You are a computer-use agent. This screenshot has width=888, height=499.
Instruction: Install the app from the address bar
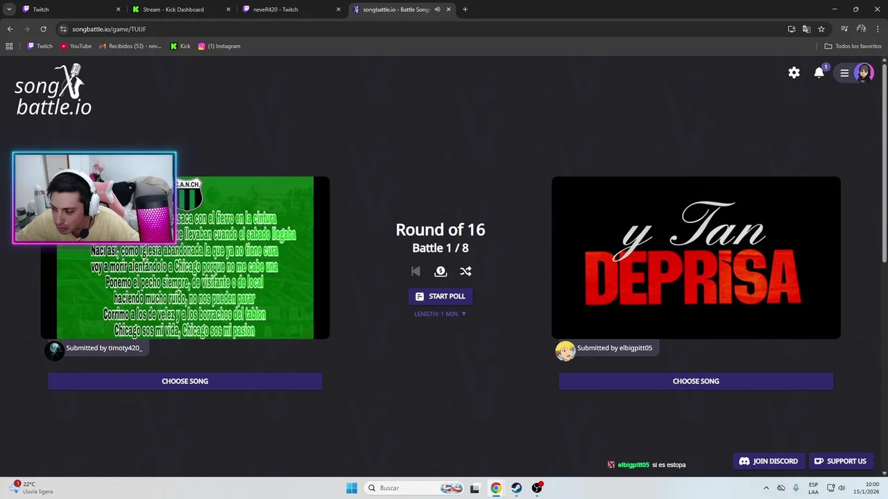[792, 29]
